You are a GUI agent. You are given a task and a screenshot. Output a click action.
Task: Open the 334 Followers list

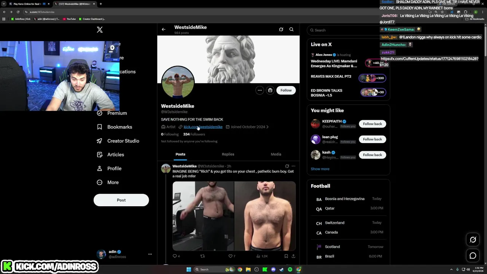tap(194, 134)
